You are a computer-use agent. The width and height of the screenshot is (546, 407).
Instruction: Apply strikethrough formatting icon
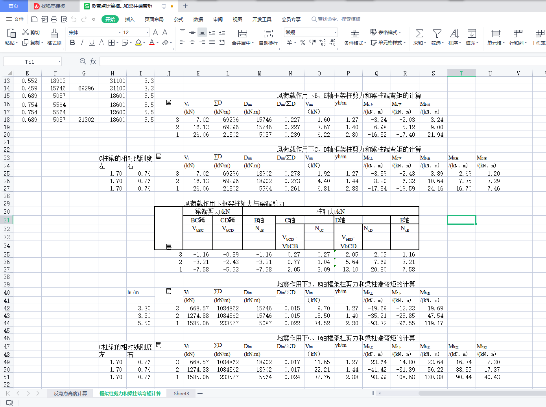101,42
